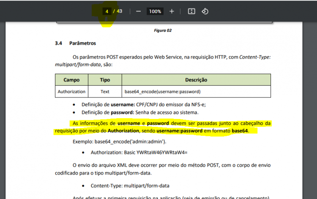
Task: Select 'Content-Type: multipart/form-data' bullet
Action: click(130, 186)
